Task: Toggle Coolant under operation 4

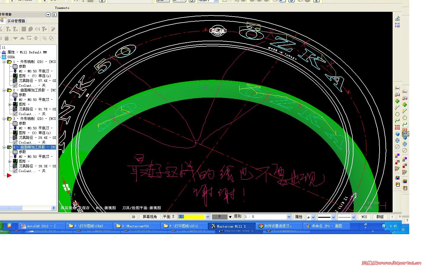Action: pos(32,171)
